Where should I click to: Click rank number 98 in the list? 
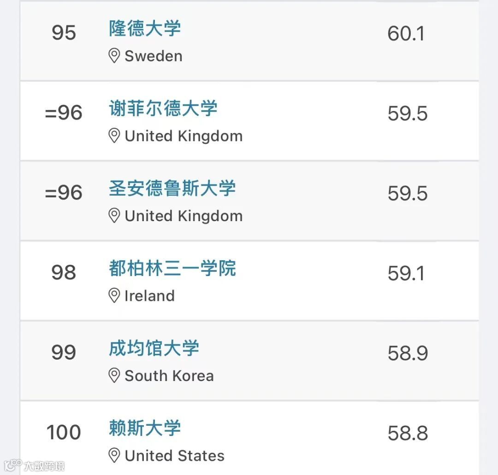click(64, 272)
